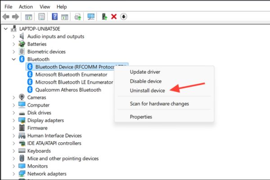The image size is (270, 180).
Task: Click the Properties sheet toolbar icon
Action: [x=41, y=17]
